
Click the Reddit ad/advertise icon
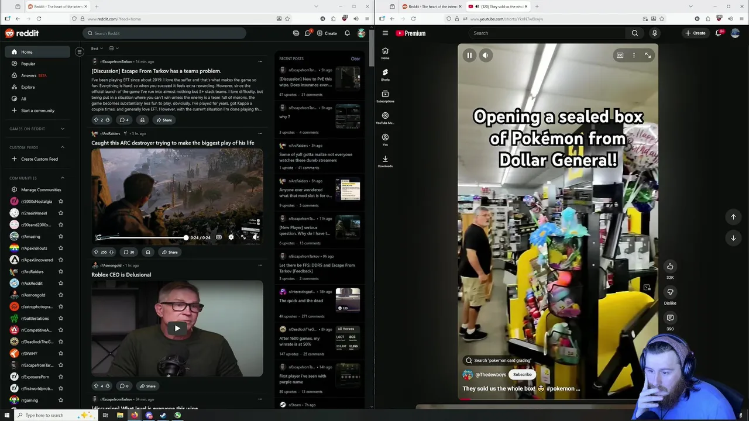(296, 33)
